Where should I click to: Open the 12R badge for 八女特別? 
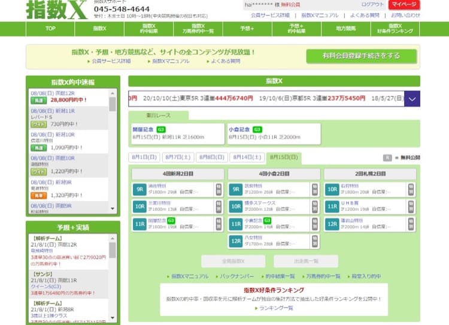(x=236, y=241)
